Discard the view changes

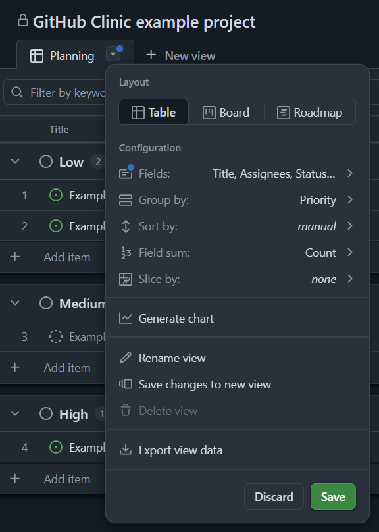point(274,496)
